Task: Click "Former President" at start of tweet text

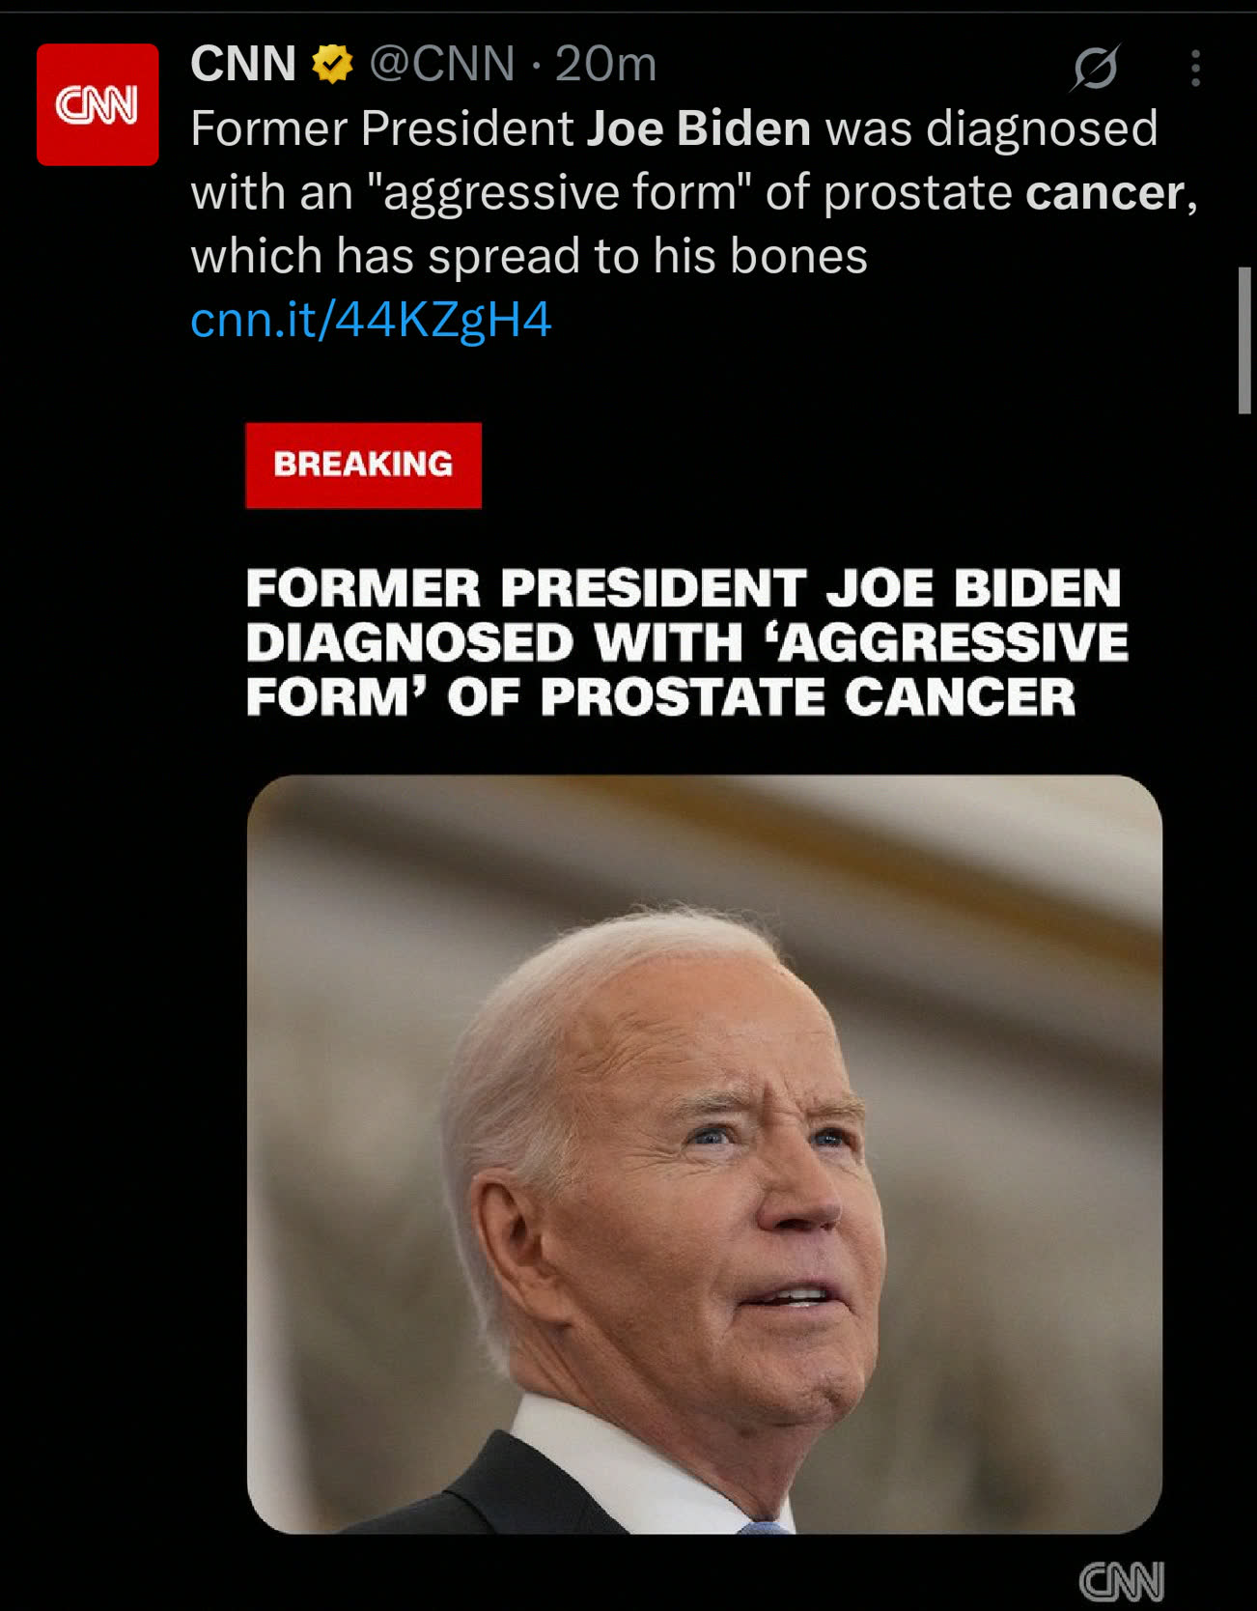Action: 382,128
